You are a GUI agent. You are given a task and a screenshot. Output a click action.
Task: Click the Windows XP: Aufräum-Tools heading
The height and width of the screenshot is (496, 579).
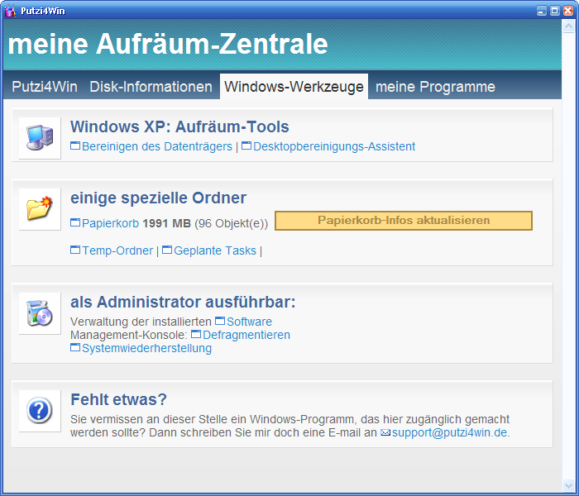coord(179,126)
